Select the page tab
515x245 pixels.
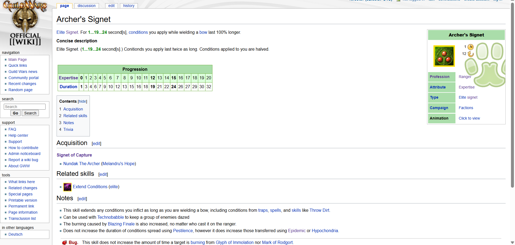[64, 6]
